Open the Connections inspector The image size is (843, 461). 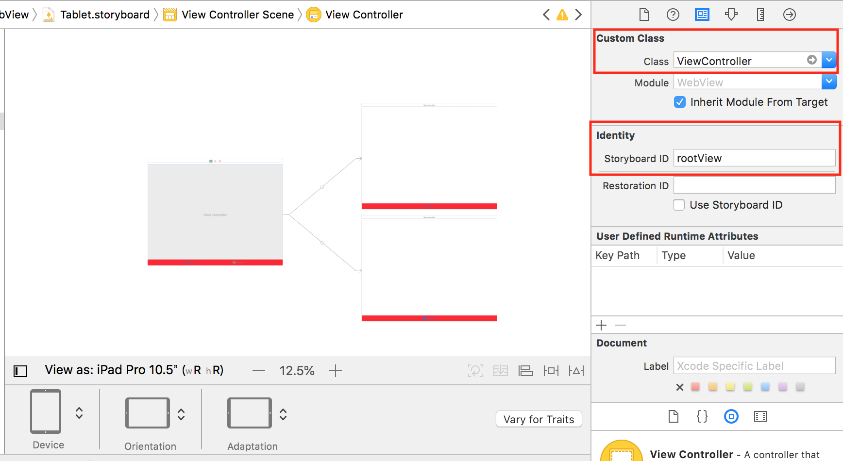[x=790, y=15]
